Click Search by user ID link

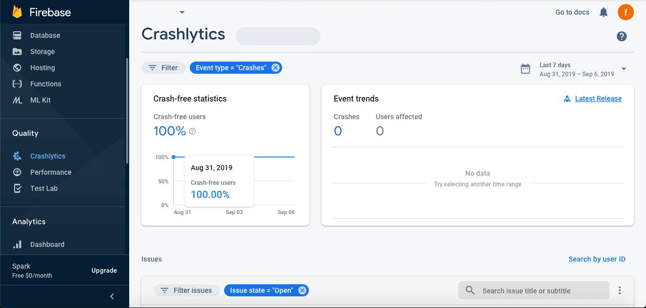tap(597, 259)
